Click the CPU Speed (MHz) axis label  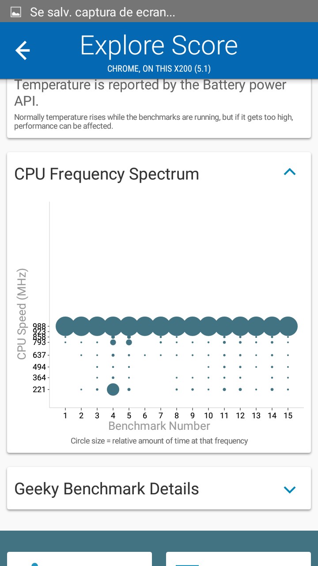point(22,314)
